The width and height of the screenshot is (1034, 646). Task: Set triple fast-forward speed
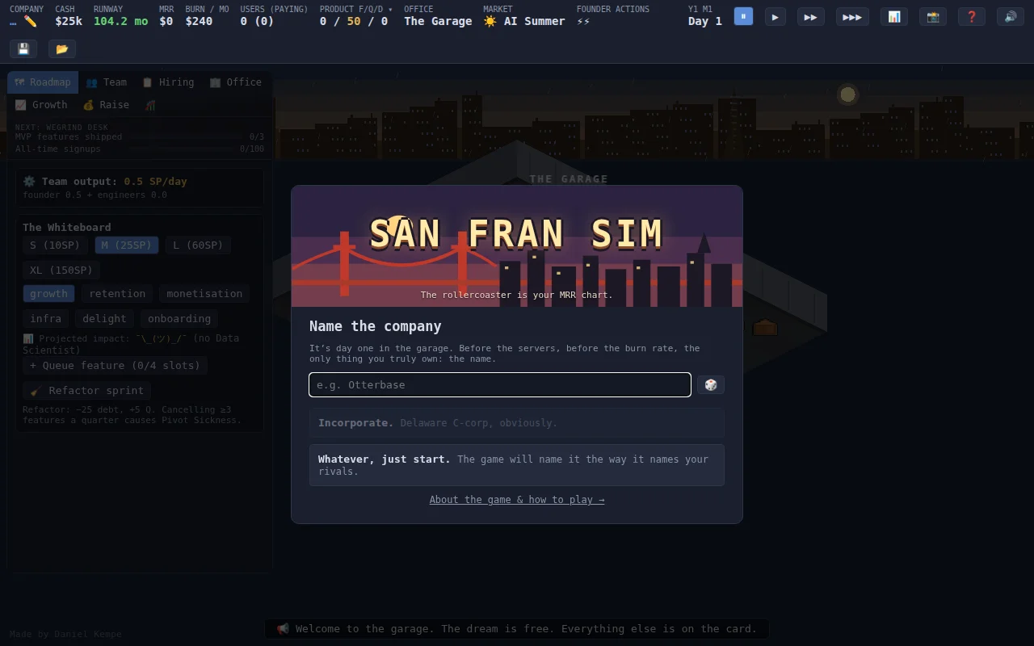pos(852,16)
